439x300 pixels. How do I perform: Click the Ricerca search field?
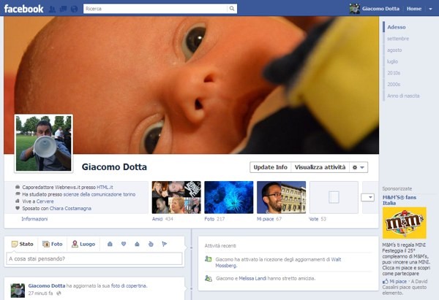pos(155,9)
